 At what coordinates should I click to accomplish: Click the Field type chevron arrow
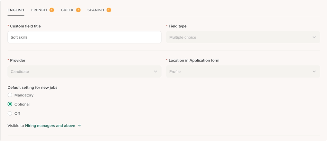pyautogui.click(x=314, y=37)
